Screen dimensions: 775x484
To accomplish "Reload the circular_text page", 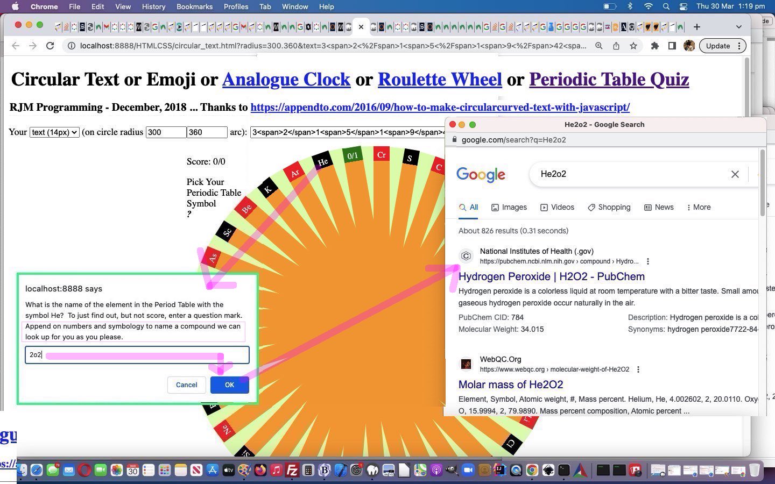I will click(x=50, y=46).
